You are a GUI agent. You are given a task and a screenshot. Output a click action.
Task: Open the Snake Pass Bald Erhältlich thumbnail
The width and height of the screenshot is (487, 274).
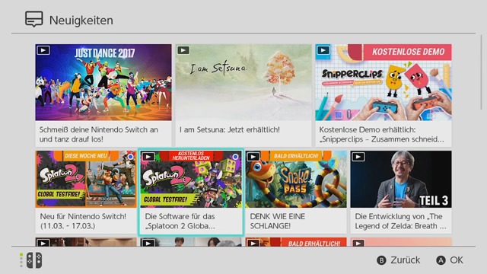pyautogui.click(x=296, y=179)
